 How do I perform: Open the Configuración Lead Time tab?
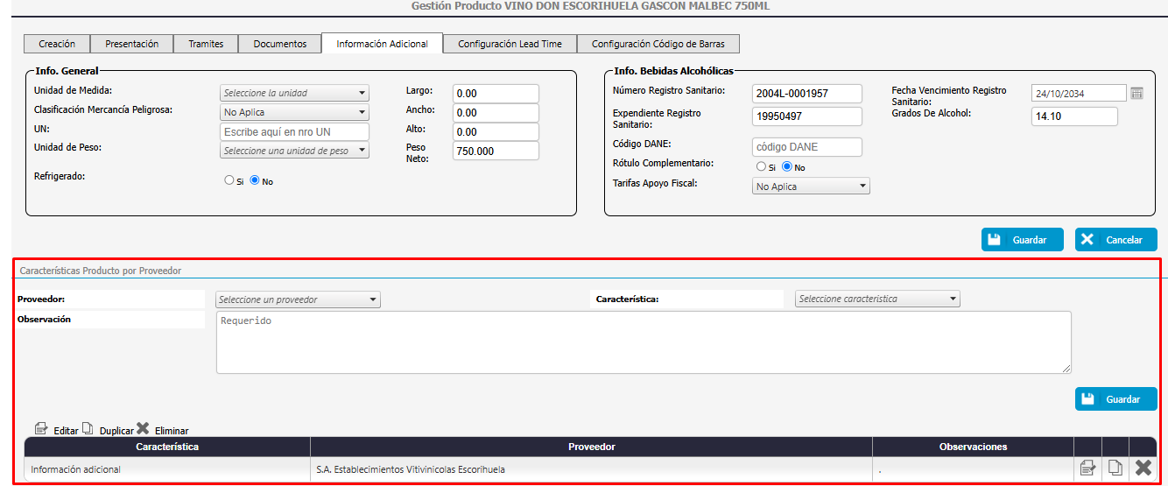[510, 44]
